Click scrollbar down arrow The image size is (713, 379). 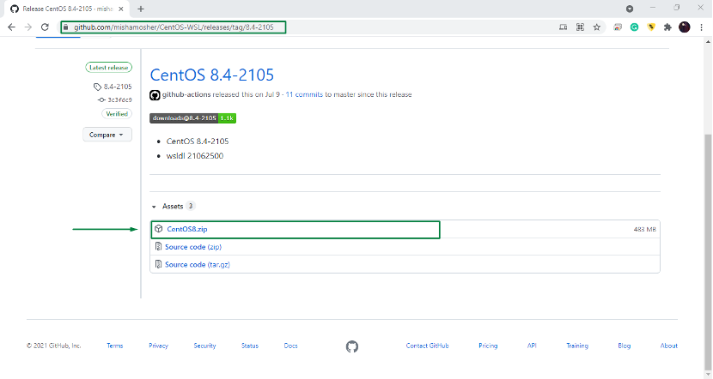708,374
